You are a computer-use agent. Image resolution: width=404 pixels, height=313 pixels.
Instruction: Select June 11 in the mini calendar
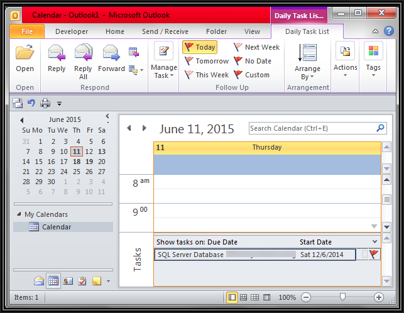pos(77,151)
